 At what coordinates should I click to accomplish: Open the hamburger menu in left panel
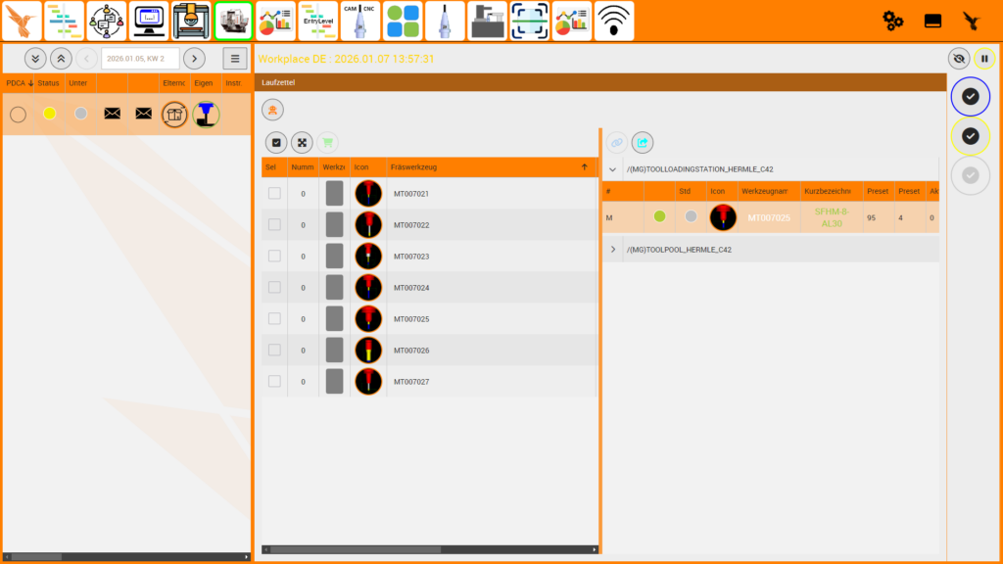pos(235,59)
